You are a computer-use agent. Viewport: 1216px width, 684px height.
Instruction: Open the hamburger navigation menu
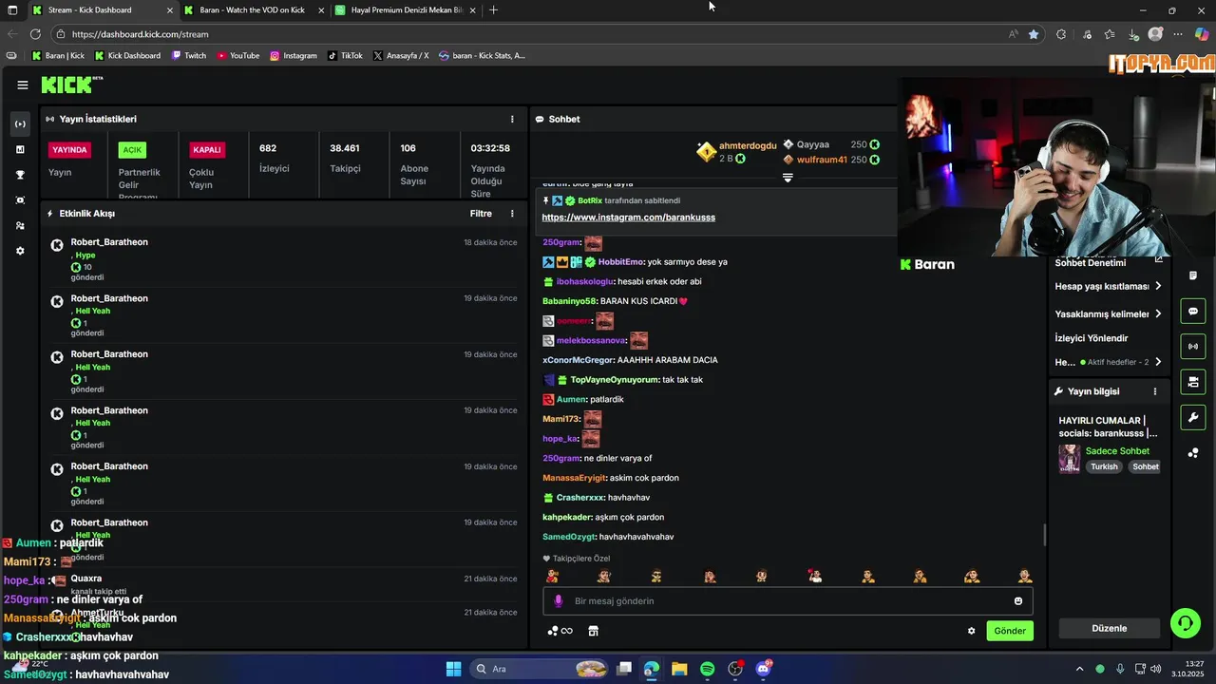coord(22,85)
